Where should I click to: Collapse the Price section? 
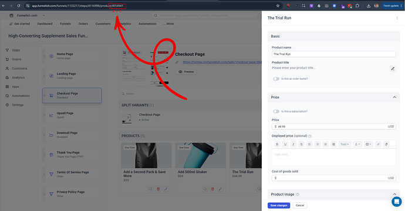point(394,97)
